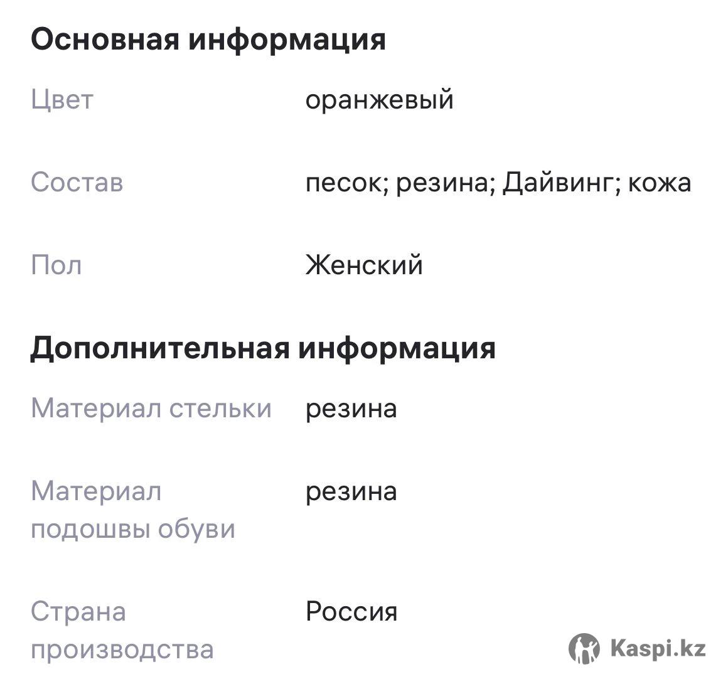This screenshot has width=728, height=689.
Task: Click the 'Состав' attribute label
Action: click(x=77, y=182)
